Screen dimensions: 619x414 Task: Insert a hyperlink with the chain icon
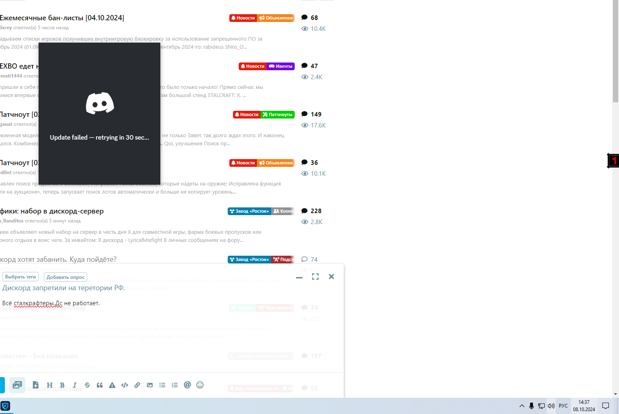pos(137,385)
